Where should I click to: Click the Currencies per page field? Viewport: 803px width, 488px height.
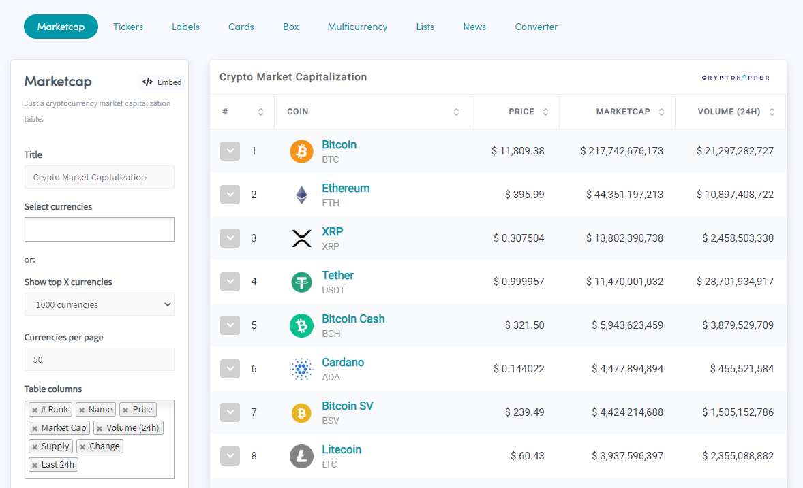click(100, 359)
